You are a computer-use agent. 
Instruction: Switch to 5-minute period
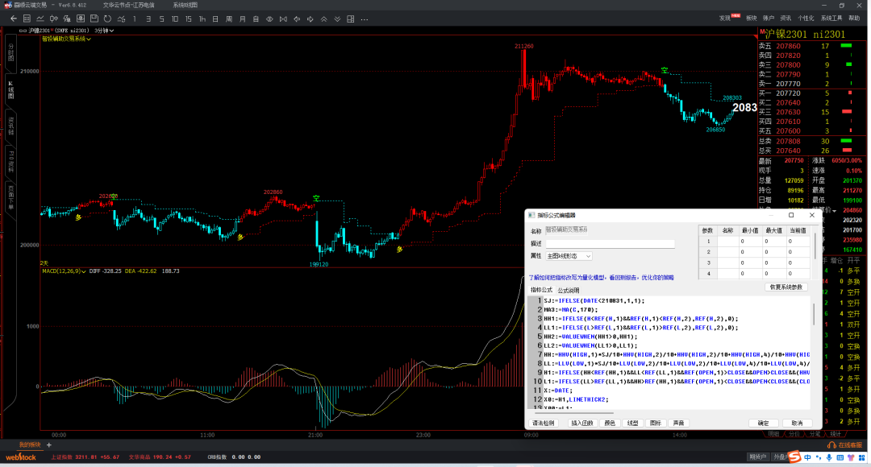[x=161, y=19]
